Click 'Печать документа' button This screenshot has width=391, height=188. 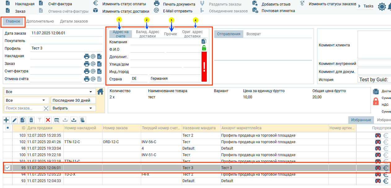179,4
